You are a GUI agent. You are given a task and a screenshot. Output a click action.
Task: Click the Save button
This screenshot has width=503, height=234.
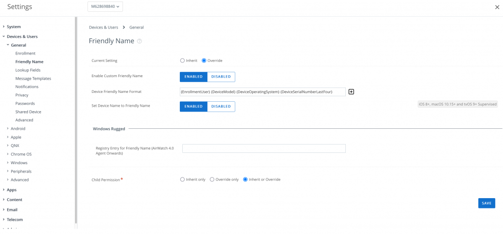tap(486, 203)
